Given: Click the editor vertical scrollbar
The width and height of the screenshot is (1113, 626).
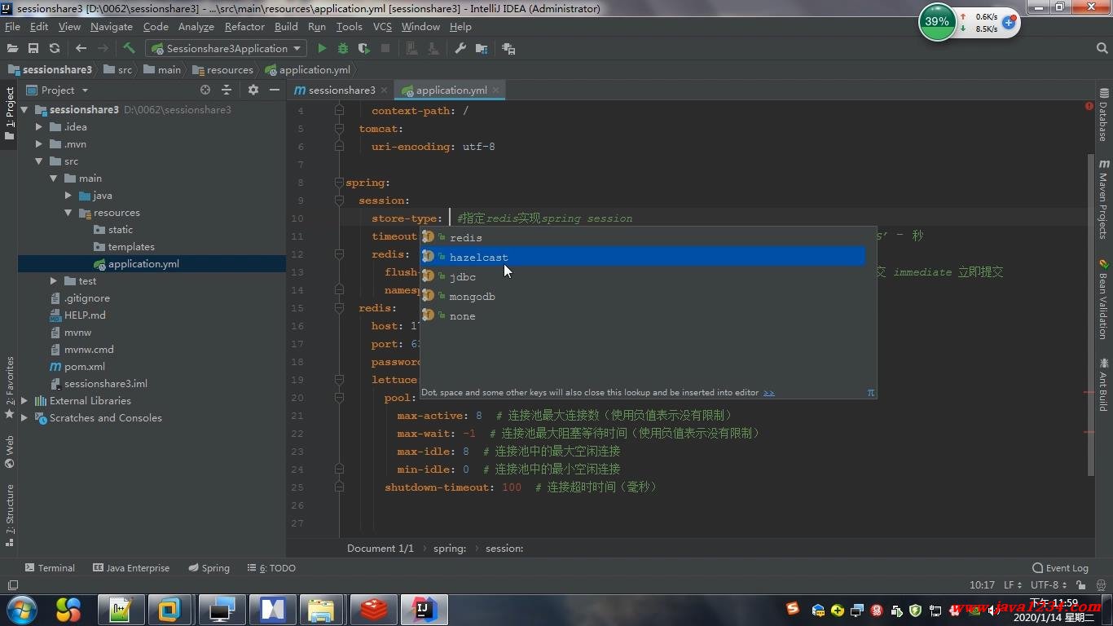Looking at the screenshot, I should point(1091,314).
